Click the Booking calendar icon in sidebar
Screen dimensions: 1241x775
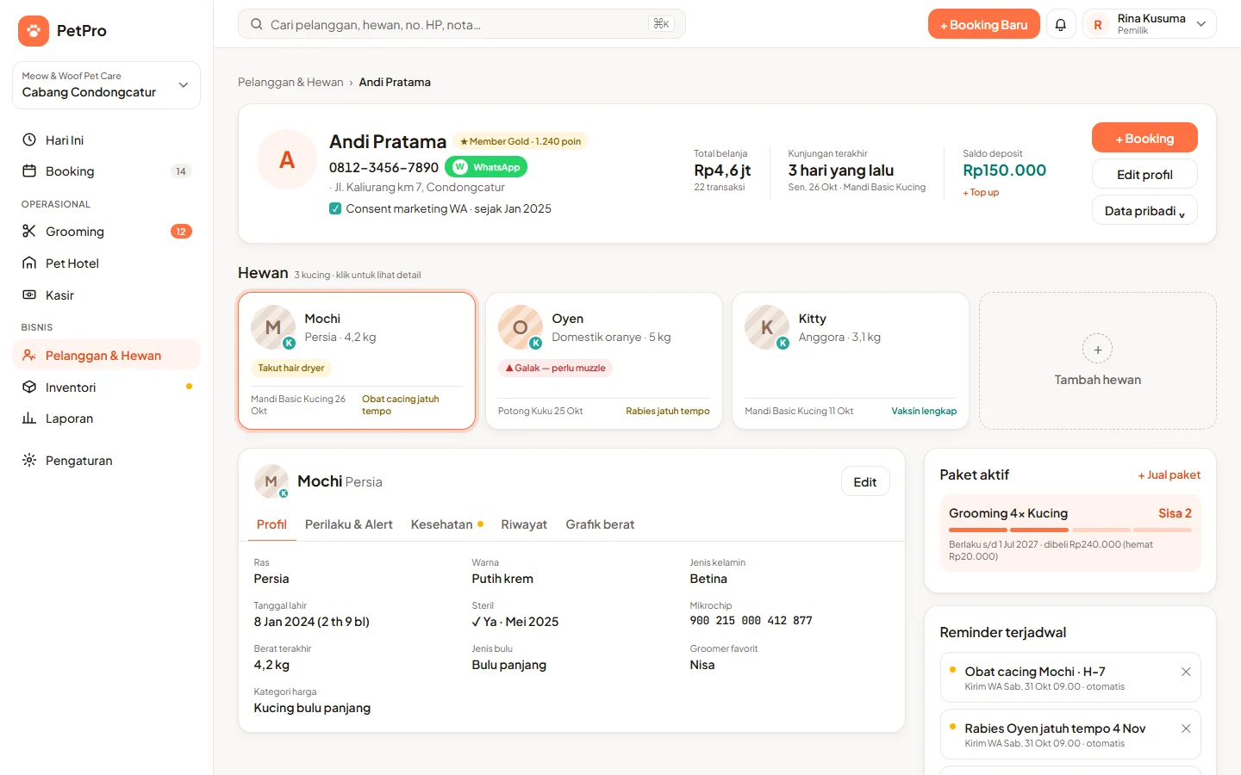point(29,171)
